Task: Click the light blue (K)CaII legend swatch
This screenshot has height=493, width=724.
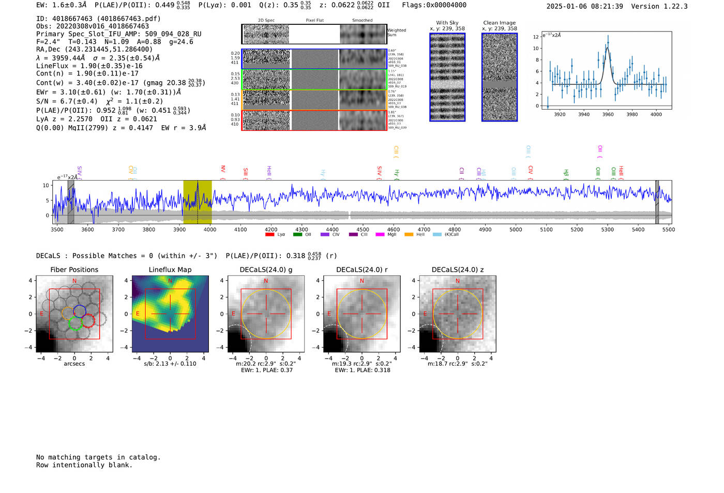Action: (x=438, y=234)
